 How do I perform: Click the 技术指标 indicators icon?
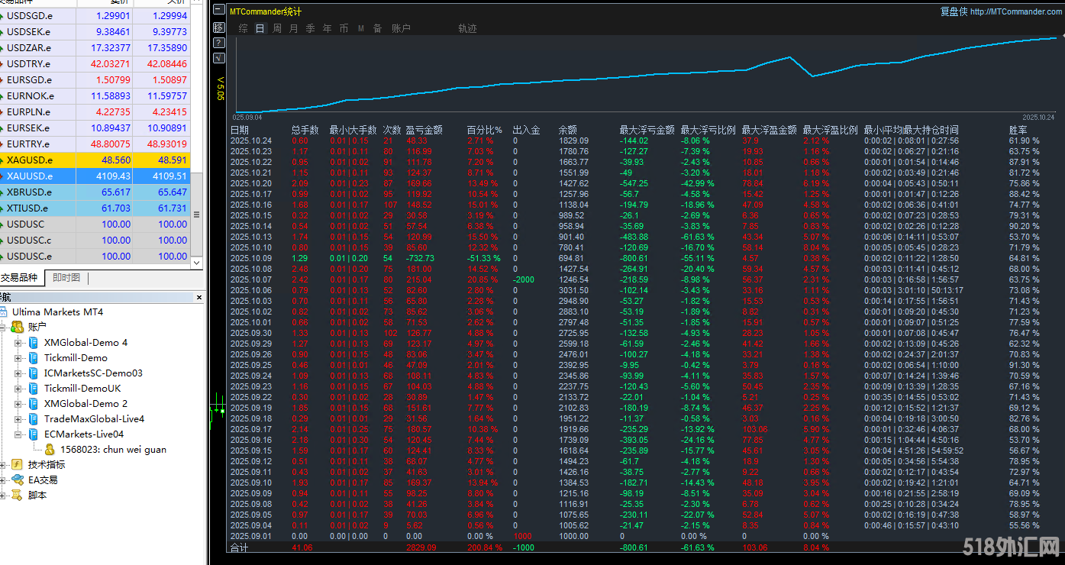pos(17,464)
